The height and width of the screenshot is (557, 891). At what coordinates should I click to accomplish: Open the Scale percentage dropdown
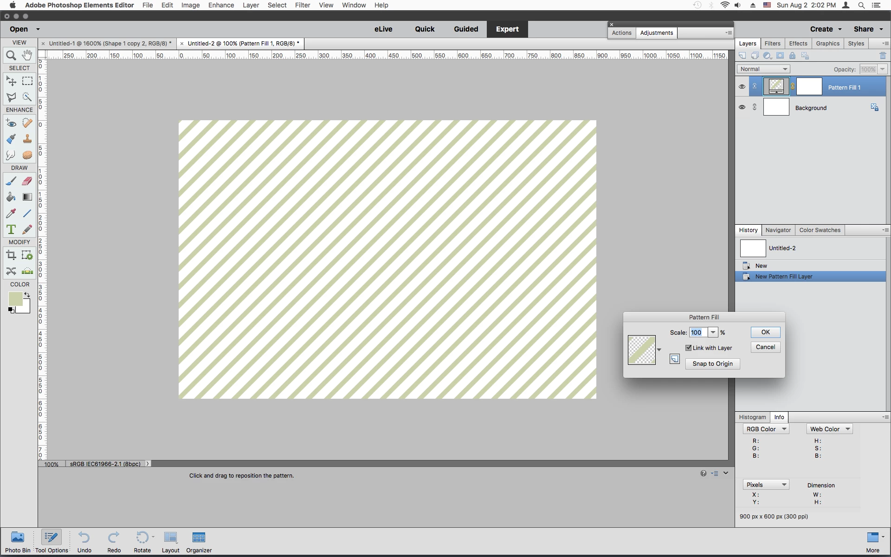pyautogui.click(x=713, y=332)
